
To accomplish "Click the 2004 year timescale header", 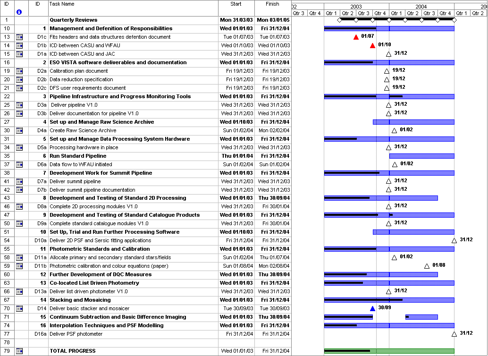I will pyautogui.click(x=421, y=7).
